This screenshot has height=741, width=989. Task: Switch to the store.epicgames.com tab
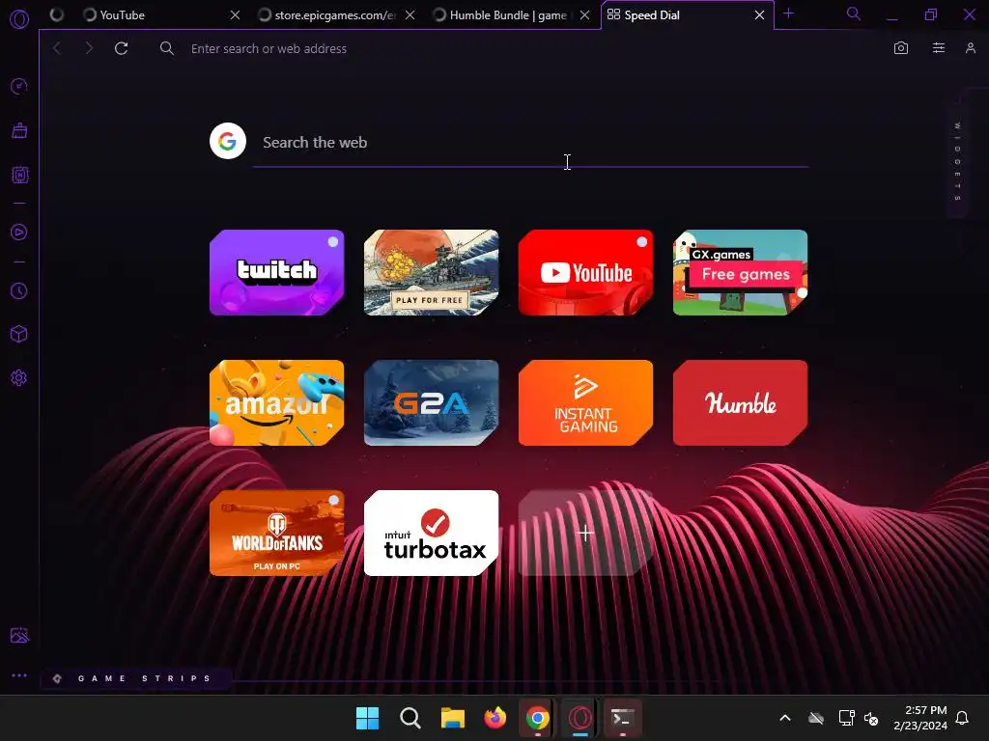pos(337,15)
